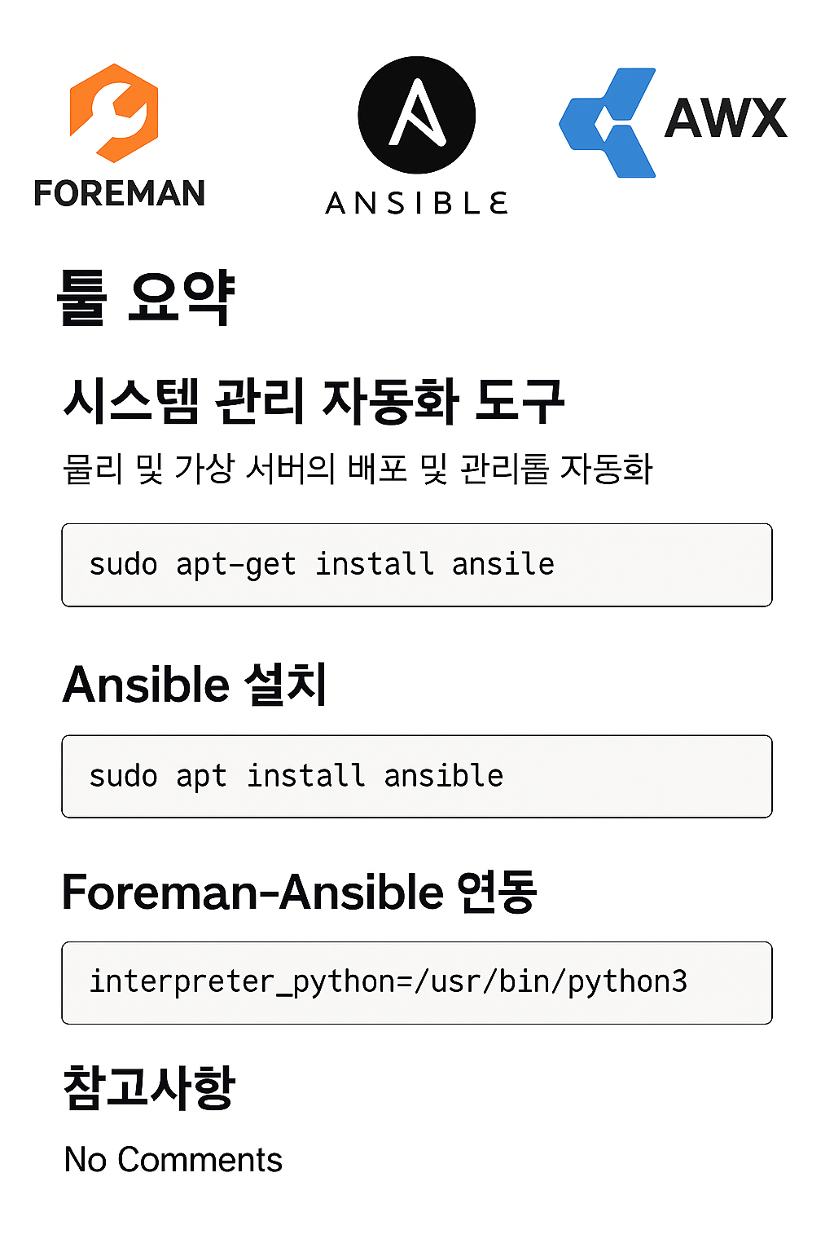Click the white letter A inside Ansible circle
This screenshot has width=834, height=1252.
pyautogui.click(x=417, y=112)
